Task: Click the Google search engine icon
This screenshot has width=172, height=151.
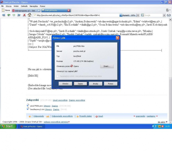Action: click(x=143, y=15)
